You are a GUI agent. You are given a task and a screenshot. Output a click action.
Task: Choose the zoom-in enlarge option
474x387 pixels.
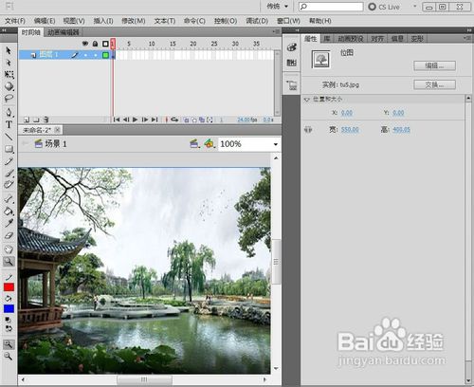point(9,344)
